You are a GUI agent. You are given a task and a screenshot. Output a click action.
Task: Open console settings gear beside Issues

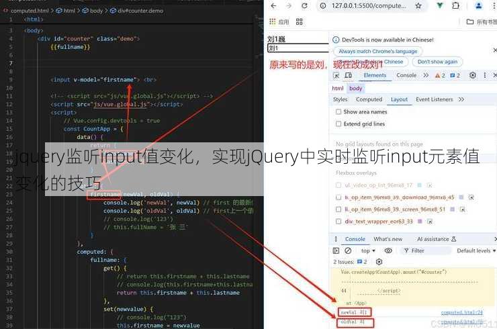(379, 262)
